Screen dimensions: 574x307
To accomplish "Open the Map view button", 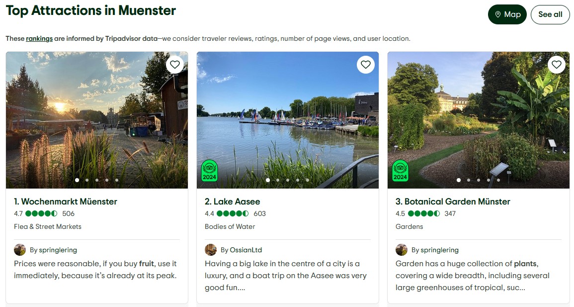I will click(x=507, y=14).
